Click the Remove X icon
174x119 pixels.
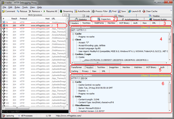pos(30,11)
